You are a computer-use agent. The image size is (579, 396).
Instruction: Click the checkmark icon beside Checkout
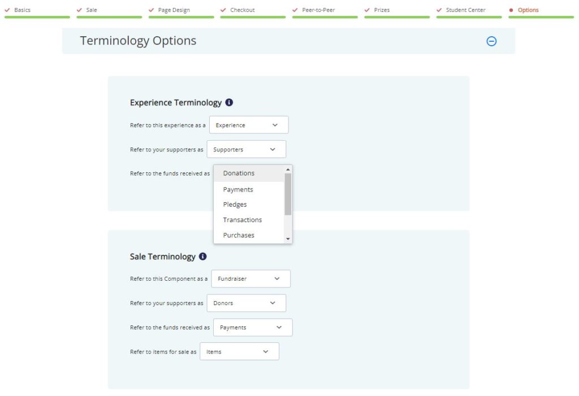[222, 9]
